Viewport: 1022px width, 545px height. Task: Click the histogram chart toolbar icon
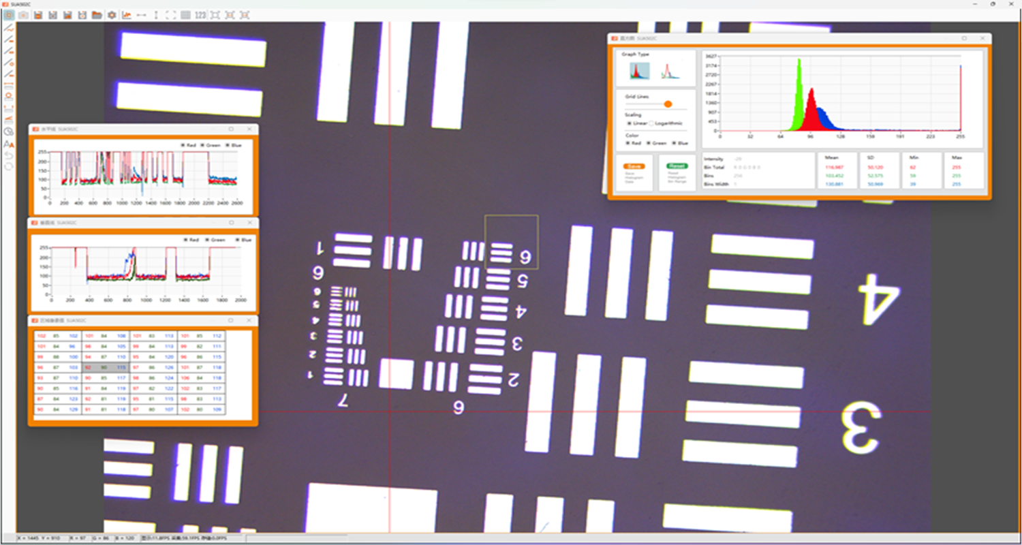(127, 15)
